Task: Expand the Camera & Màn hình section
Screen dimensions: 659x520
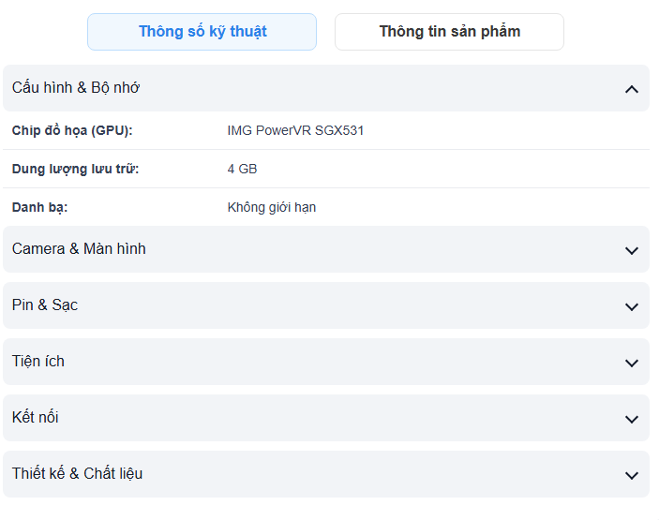Action: pyautogui.click(x=79, y=249)
